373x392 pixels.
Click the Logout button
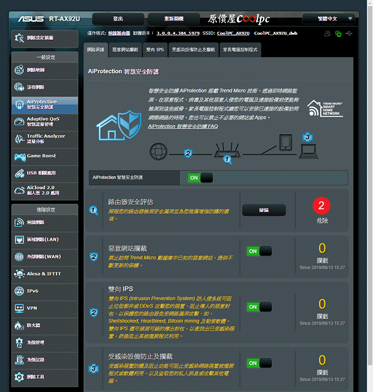pos(118,19)
